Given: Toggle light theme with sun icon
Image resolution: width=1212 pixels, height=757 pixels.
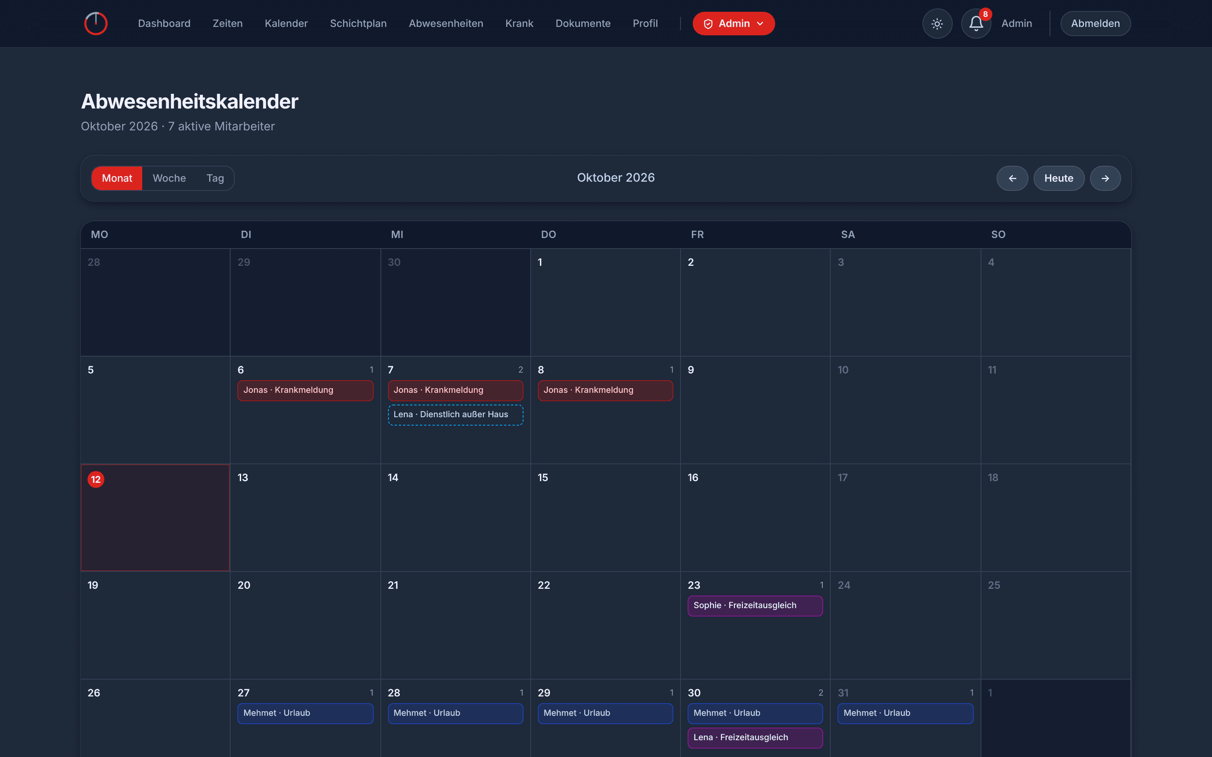Looking at the screenshot, I should coord(937,24).
